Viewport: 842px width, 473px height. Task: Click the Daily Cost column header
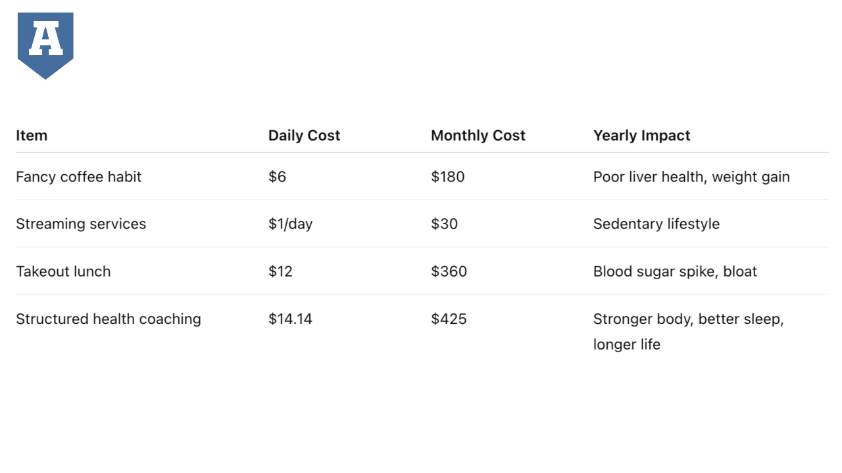(304, 135)
